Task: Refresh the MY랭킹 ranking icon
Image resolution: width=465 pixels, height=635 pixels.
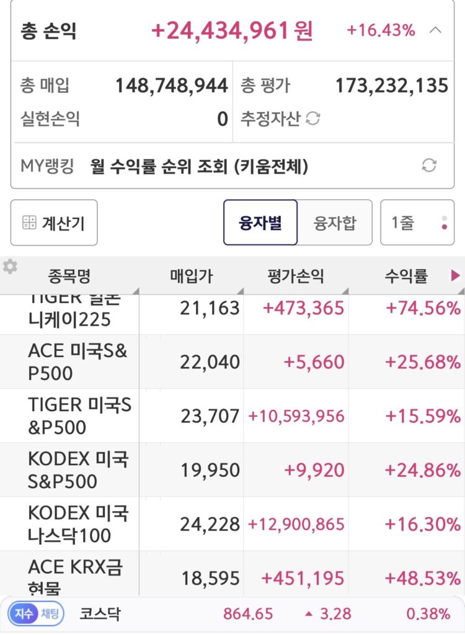Action: pyautogui.click(x=429, y=165)
